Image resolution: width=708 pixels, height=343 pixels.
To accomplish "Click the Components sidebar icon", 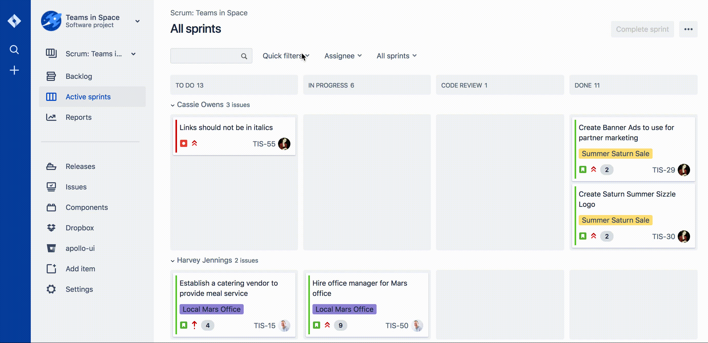I will pos(51,207).
